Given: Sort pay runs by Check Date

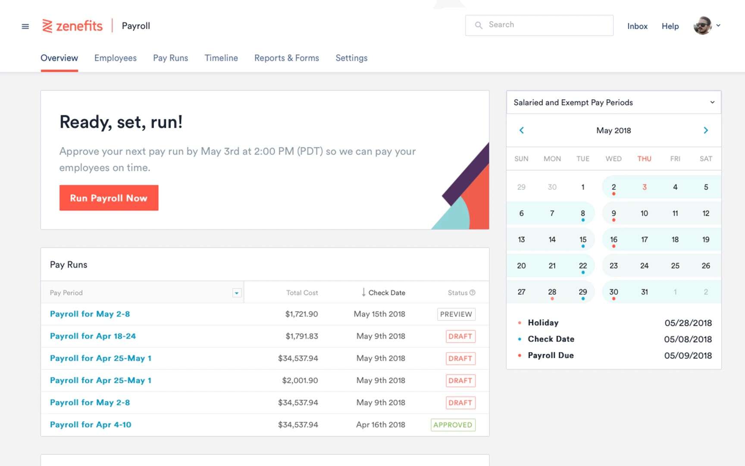Looking at the screenshot, I should (x=387, y=292).
